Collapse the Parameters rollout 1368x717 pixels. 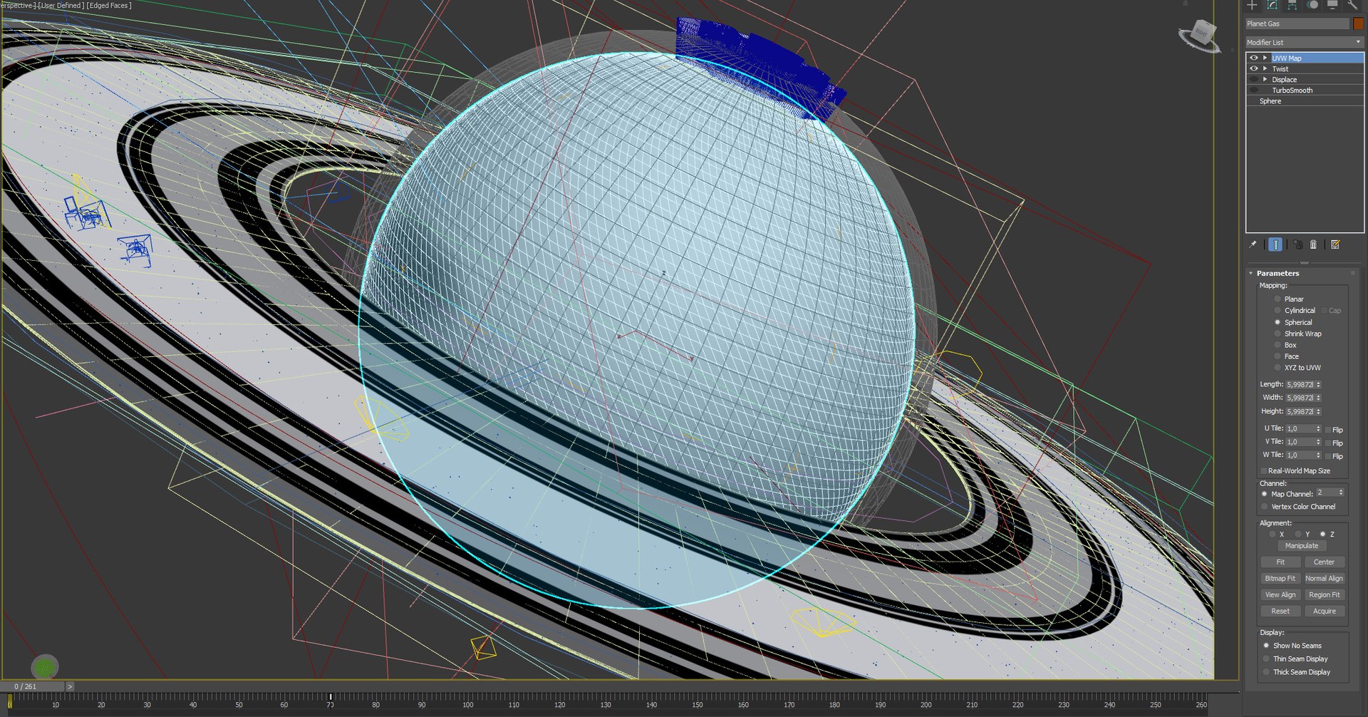coord(1250,273)
